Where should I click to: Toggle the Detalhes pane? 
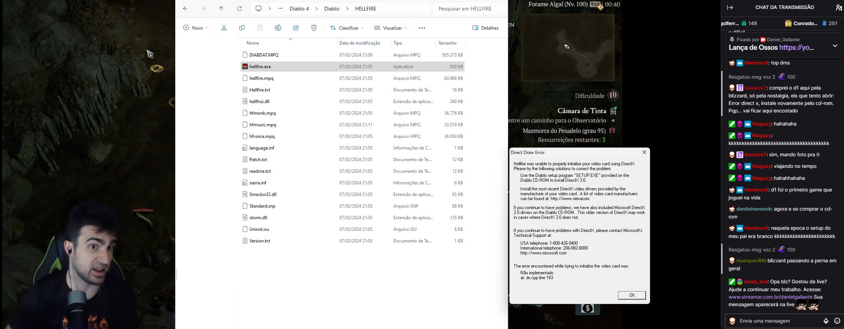pyautogui.click(x=485, y=28)
